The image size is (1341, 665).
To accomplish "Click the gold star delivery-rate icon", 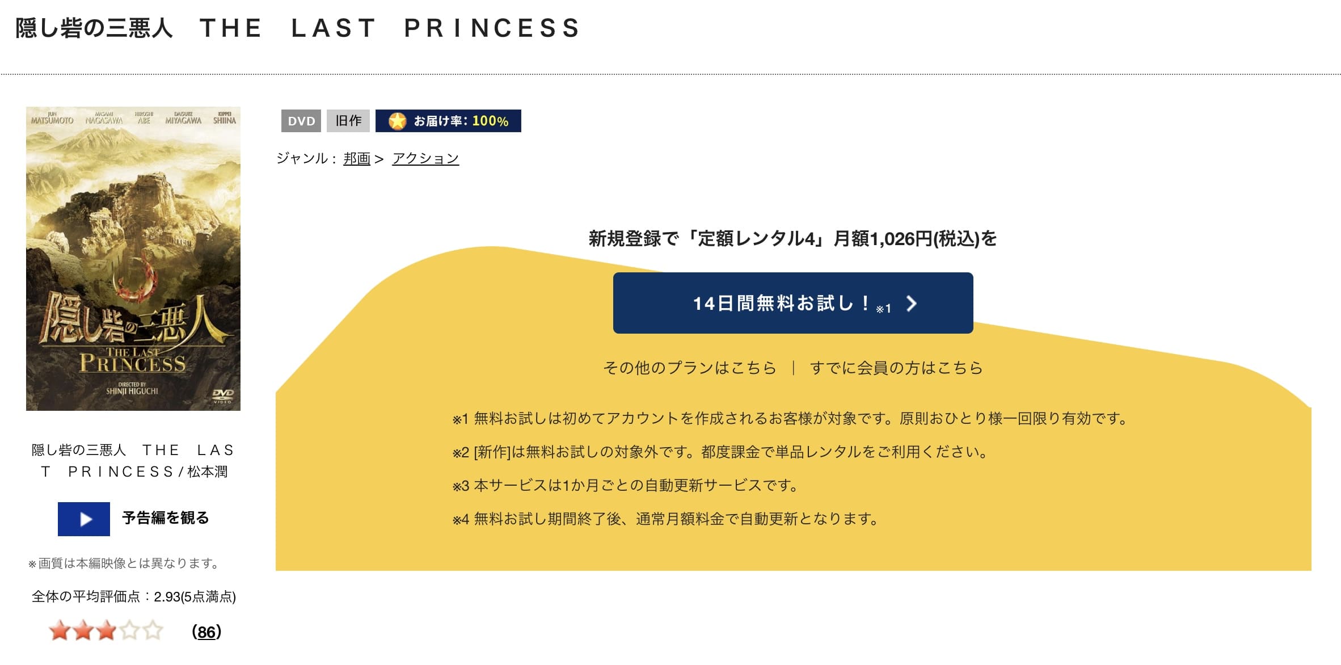I will [x=398, y=121].
